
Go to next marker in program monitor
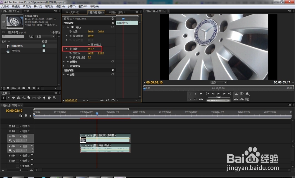click(x=230, y=94)
